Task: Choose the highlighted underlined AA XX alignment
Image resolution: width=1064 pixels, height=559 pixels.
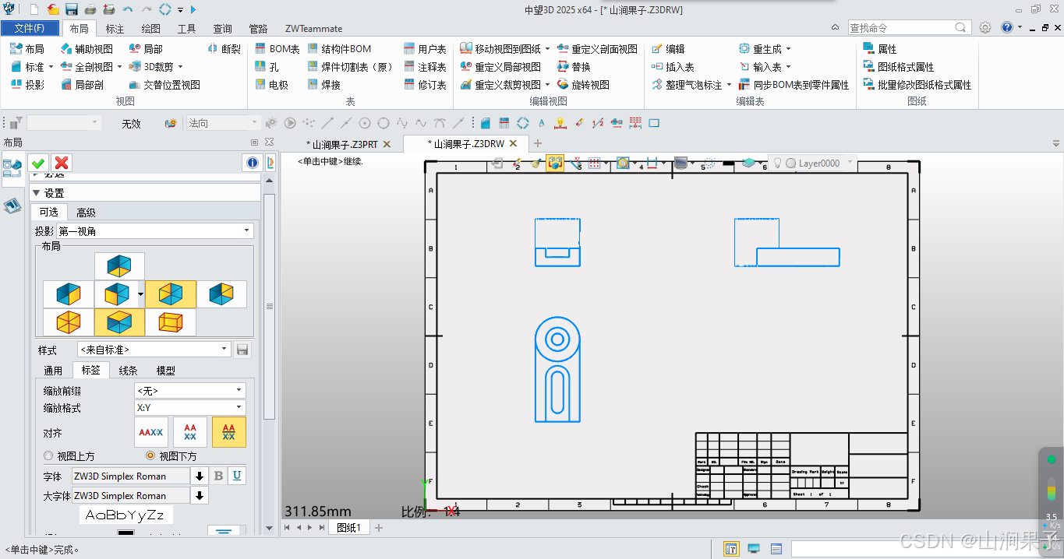Action: click(229, 432)
